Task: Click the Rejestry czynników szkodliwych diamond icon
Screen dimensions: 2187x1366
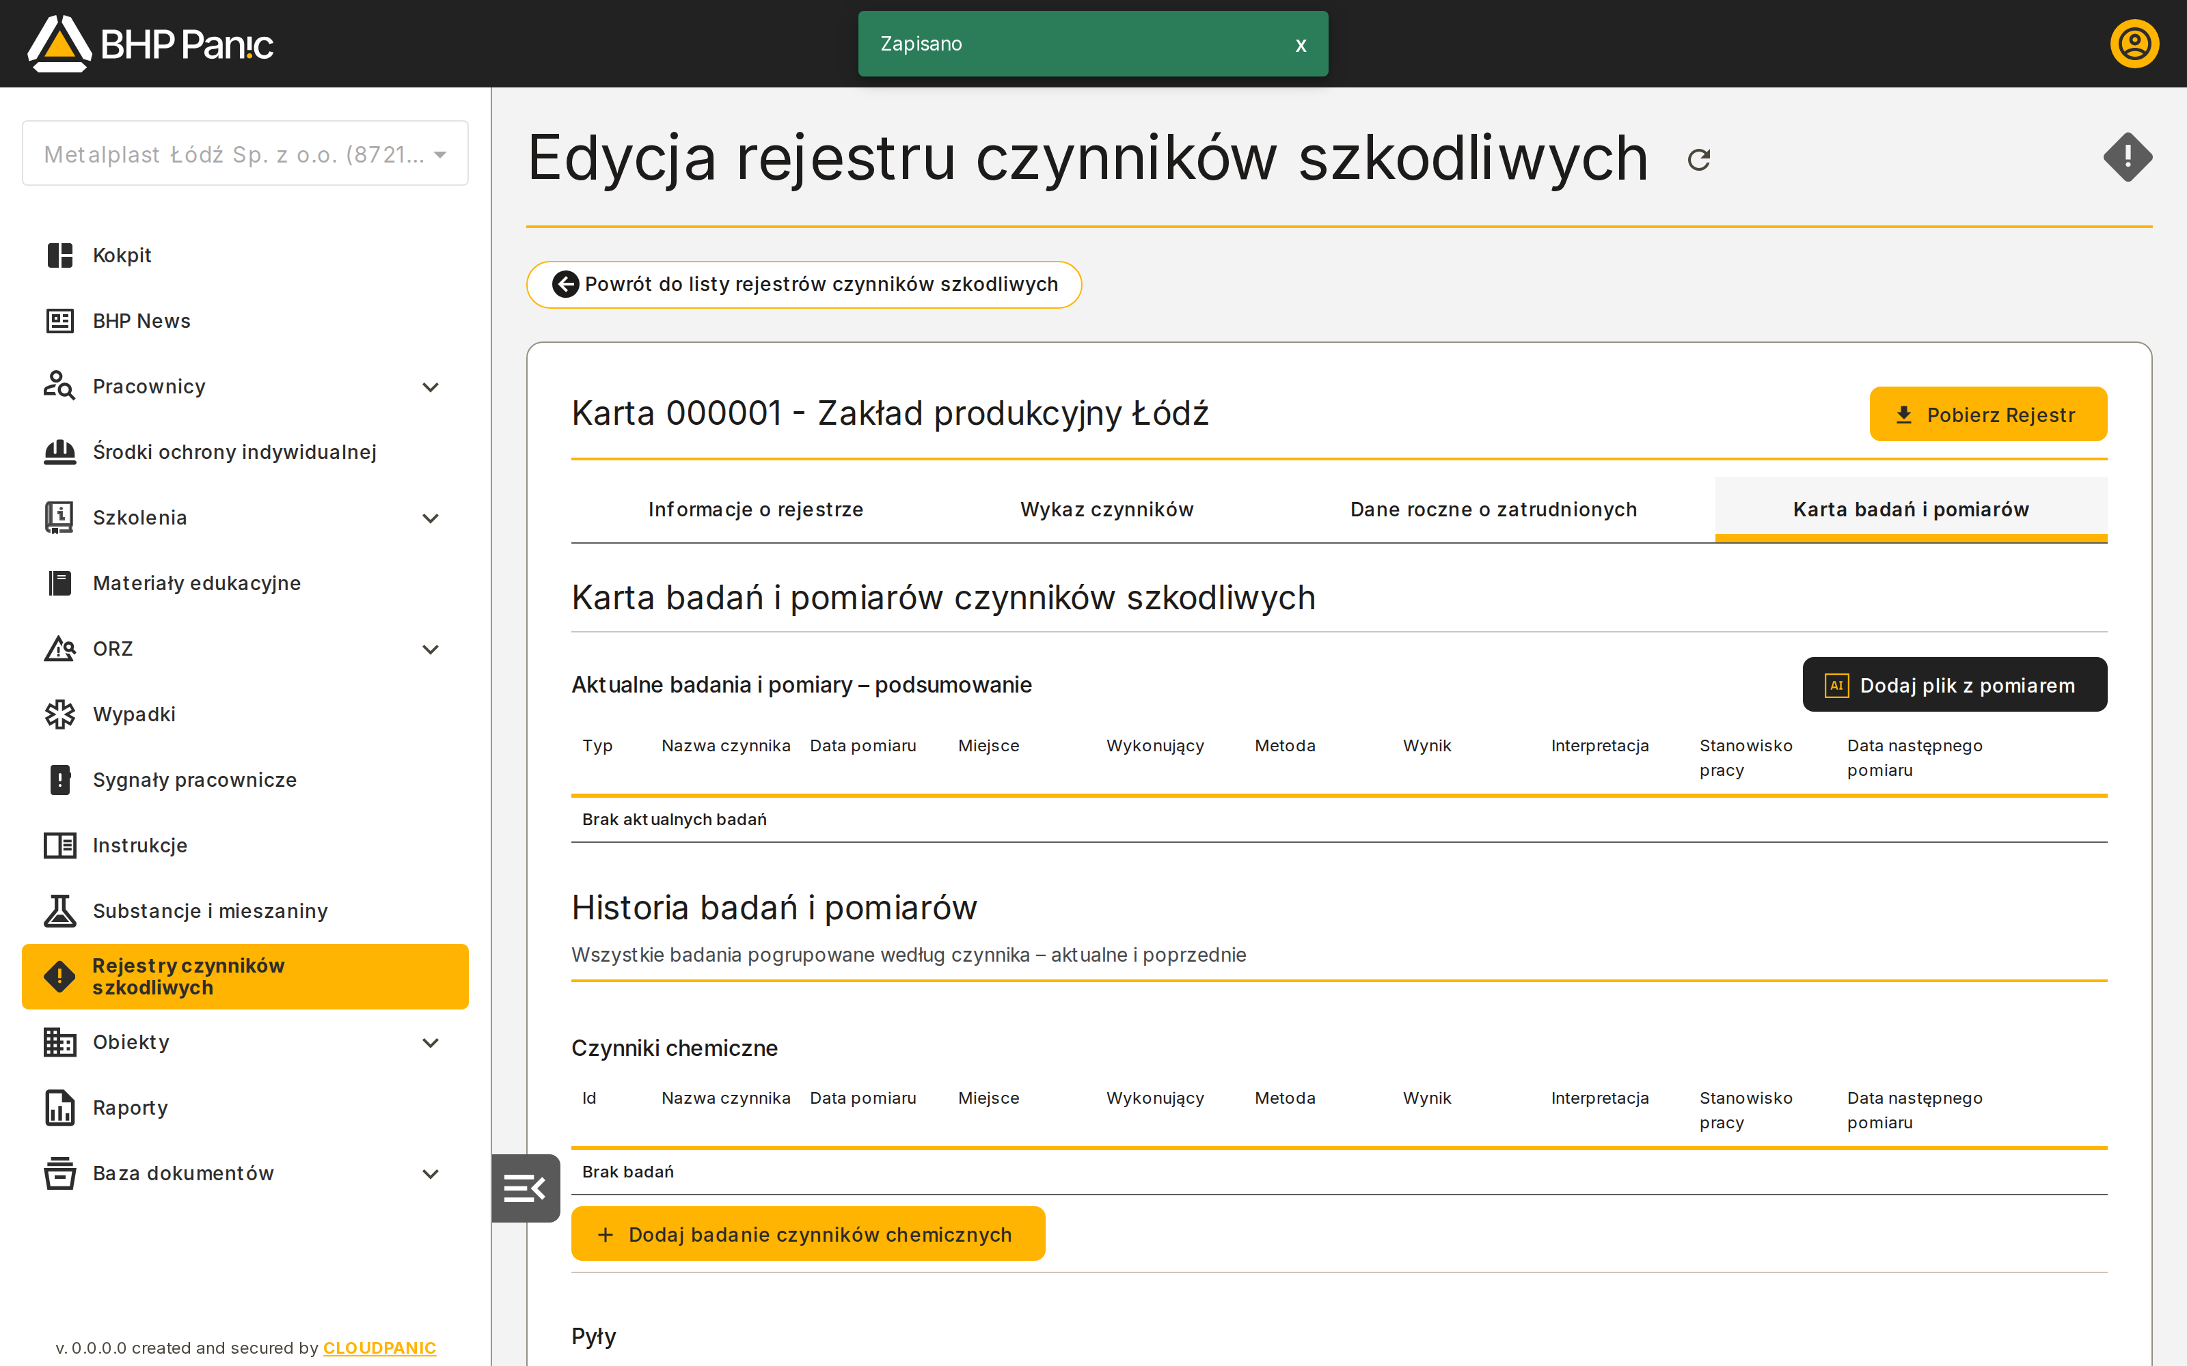Action: pos(59,977)
